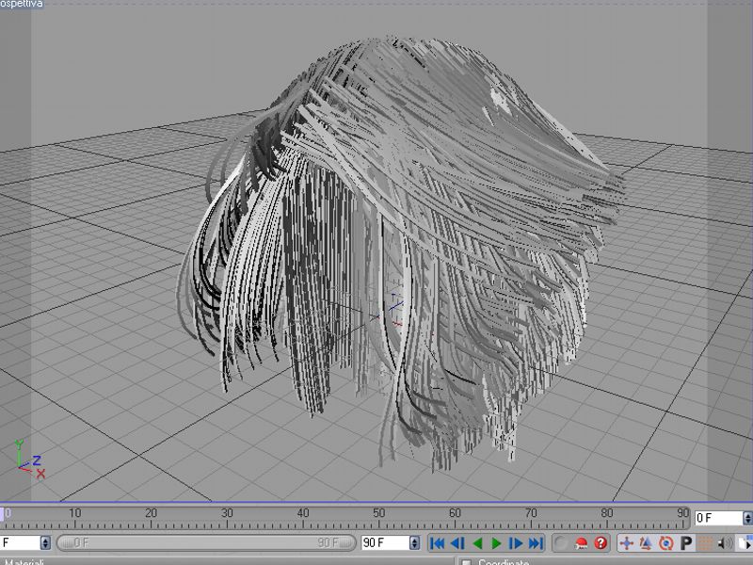Play the animation forwards
This screenshot has height=565, width=753.
pos(497,543)
